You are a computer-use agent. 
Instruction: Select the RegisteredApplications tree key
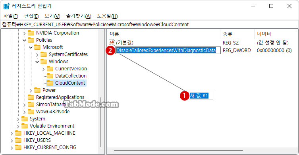[x=60, y=97]
